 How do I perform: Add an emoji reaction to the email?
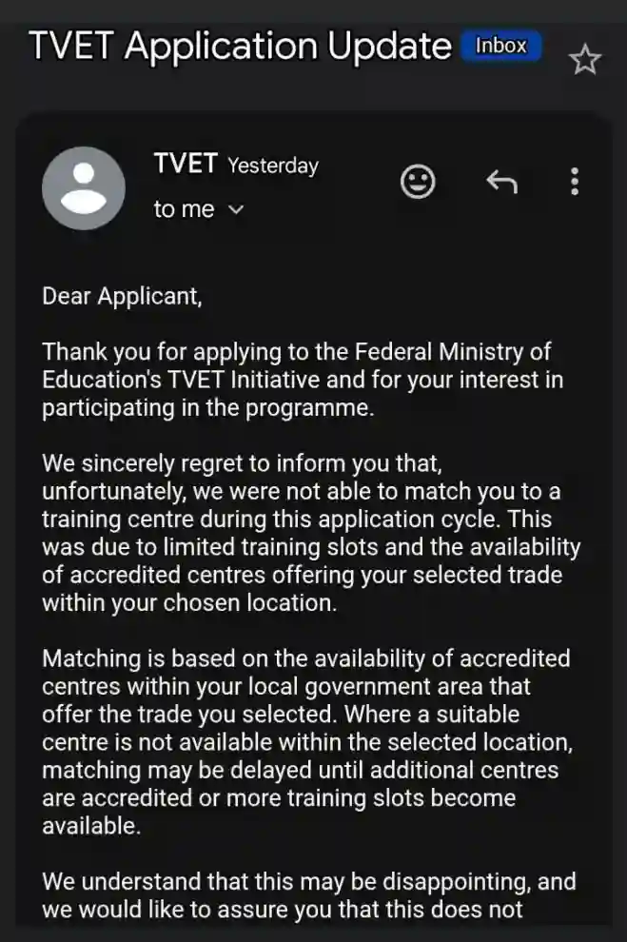(x=418, y=181)
